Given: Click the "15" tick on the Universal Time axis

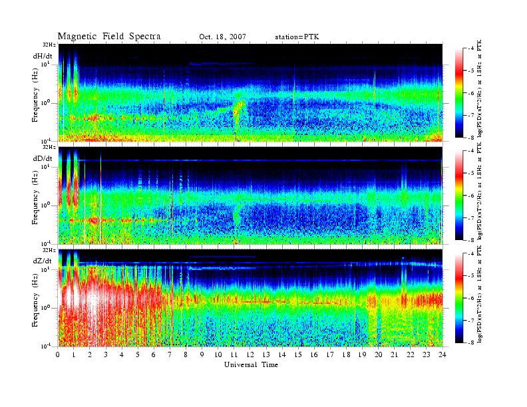Looking at the screenshot, I should (298, 354).
